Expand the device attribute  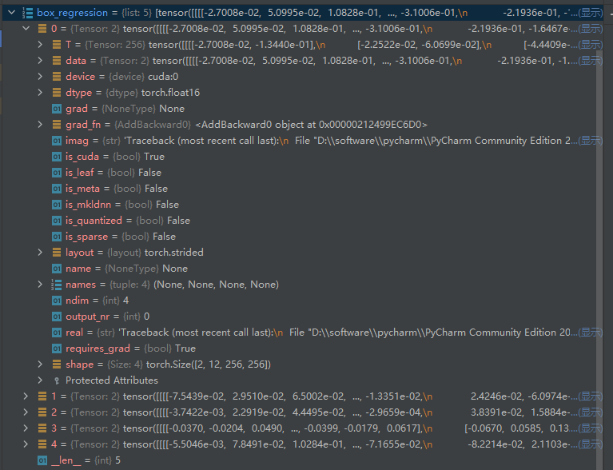(40, 77)
